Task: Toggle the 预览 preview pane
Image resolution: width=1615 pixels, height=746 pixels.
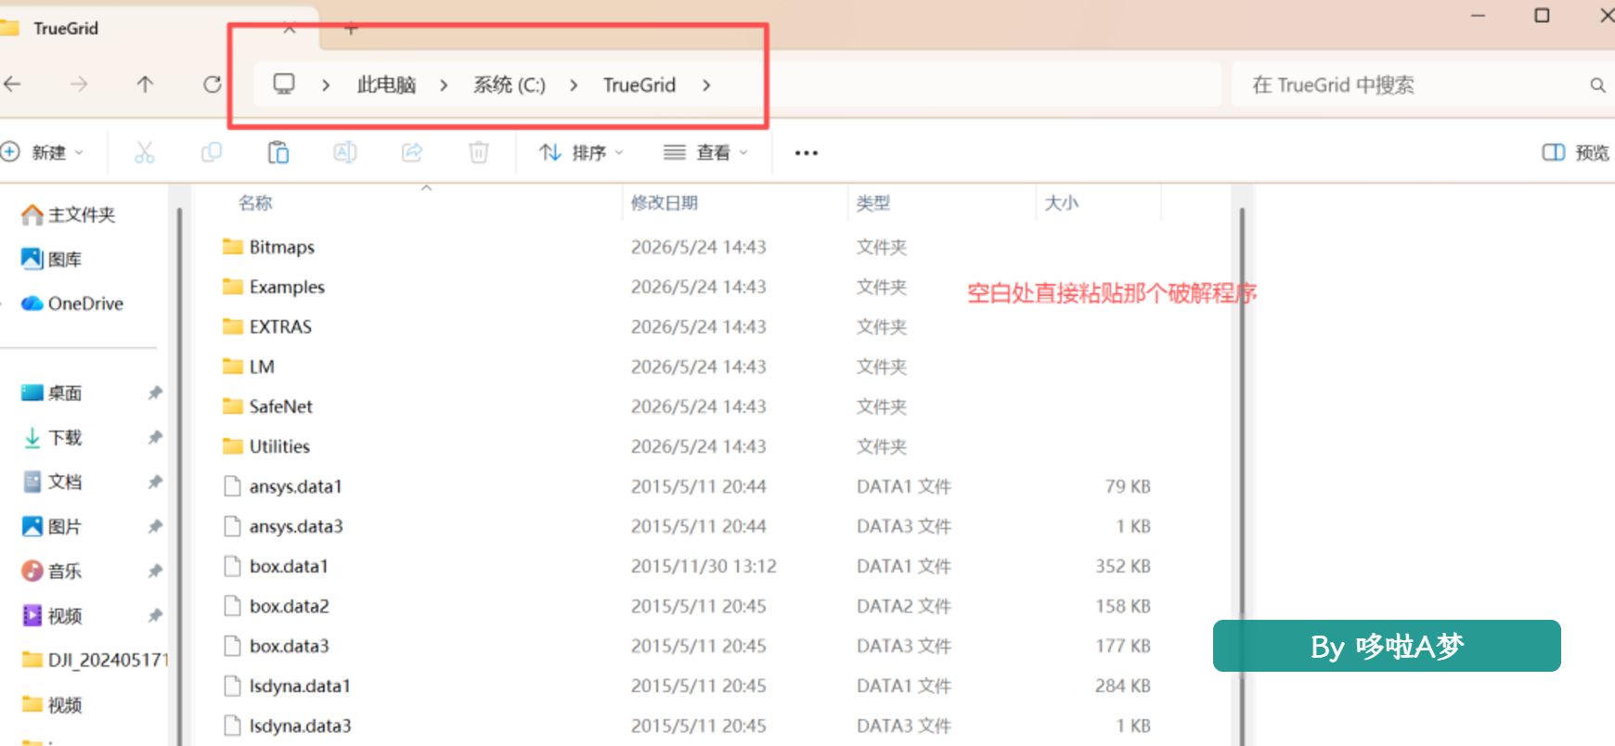Action: coord(1576,152)
